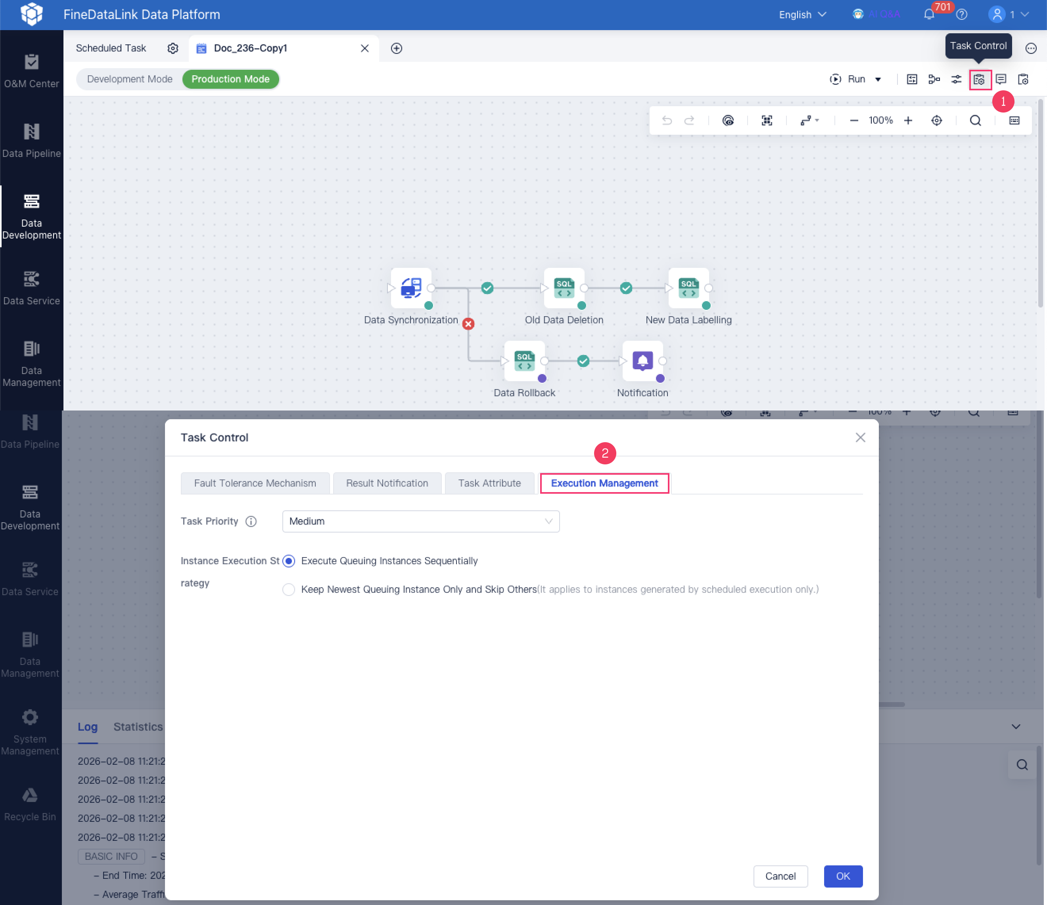
Task: Click the Run button
Action: tap(848, 79)
